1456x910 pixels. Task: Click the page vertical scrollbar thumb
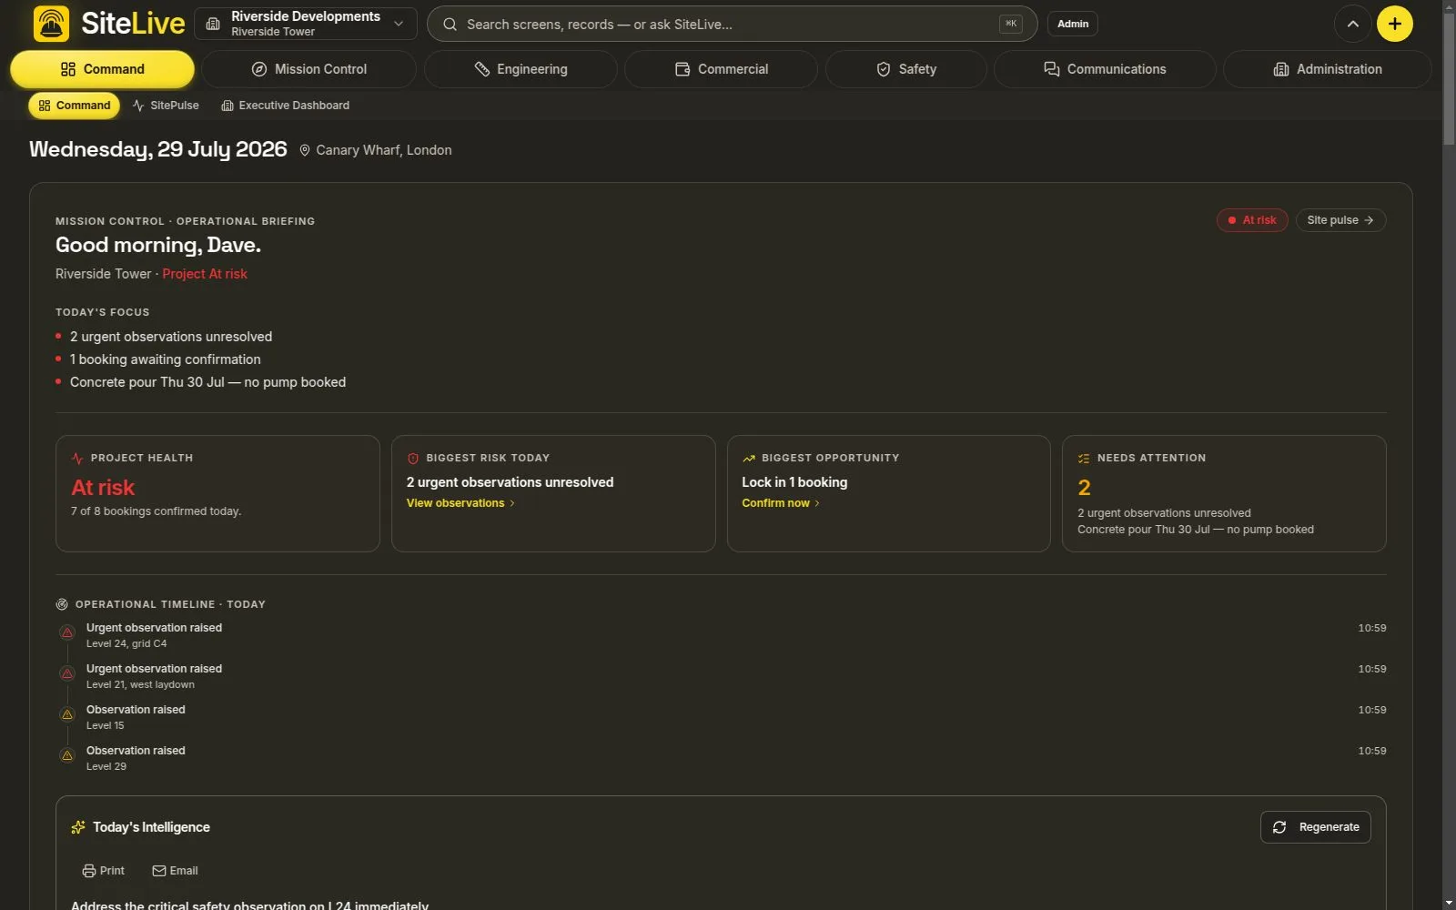point(1449,79)
